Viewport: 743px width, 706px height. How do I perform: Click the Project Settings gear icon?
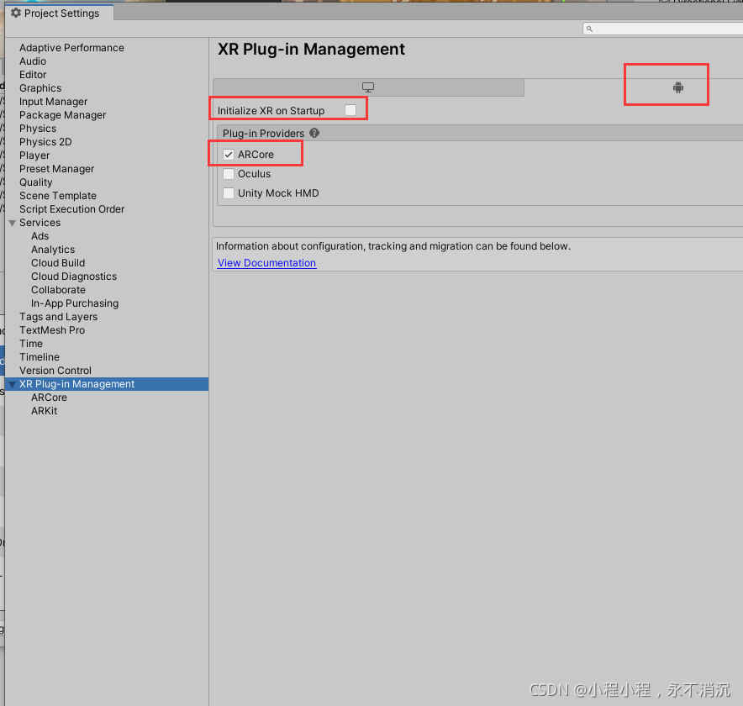(x=16, y=13)
